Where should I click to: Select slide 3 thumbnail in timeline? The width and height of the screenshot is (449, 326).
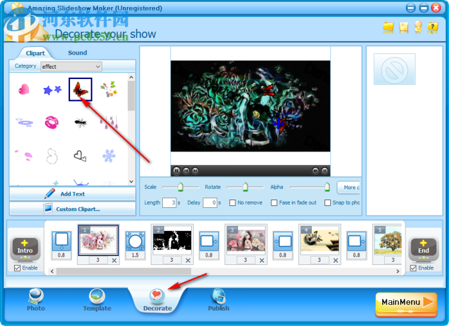point(246,240)
